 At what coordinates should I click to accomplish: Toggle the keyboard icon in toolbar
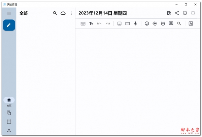pos(83,23)
